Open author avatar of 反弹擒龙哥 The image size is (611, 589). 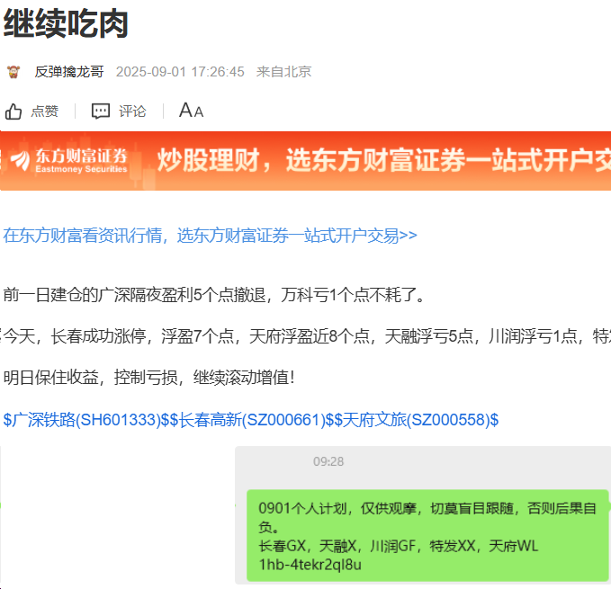click(x=13, y=72)
